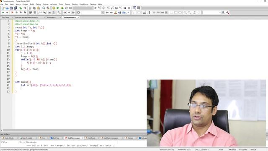The height and width of the screenshot is (151, 268).
Task: Open the Help menu
Action: [x=100, y=4]
